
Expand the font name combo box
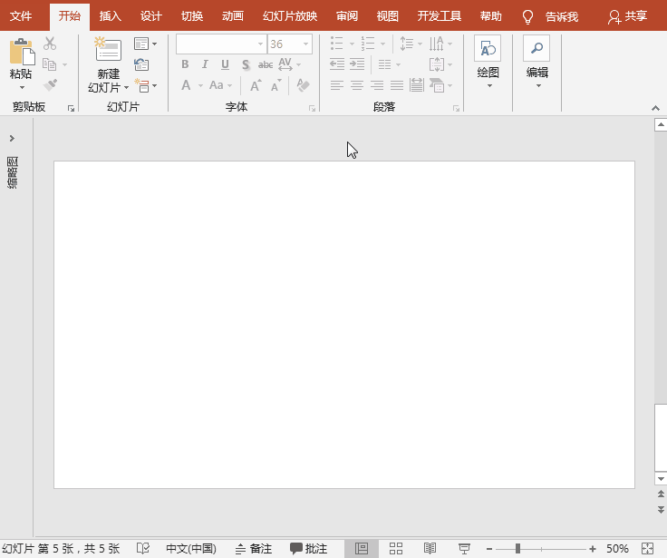(260, 44)
